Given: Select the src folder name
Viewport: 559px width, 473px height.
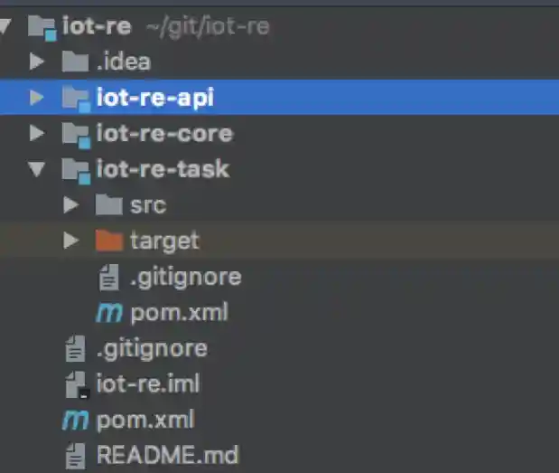Looking at the screenshot, I should (148, 205).
